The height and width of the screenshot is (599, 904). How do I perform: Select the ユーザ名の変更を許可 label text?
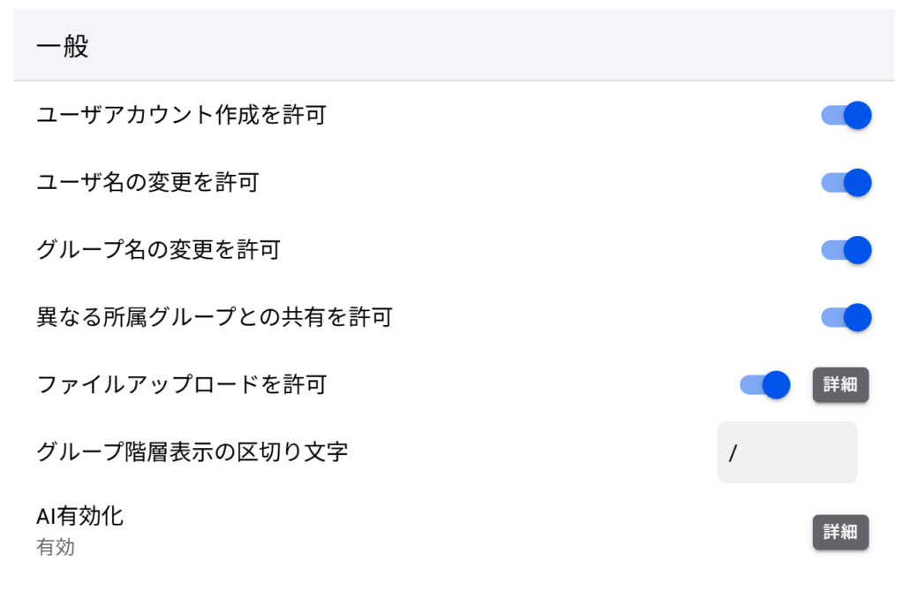[x=148, y=182]
